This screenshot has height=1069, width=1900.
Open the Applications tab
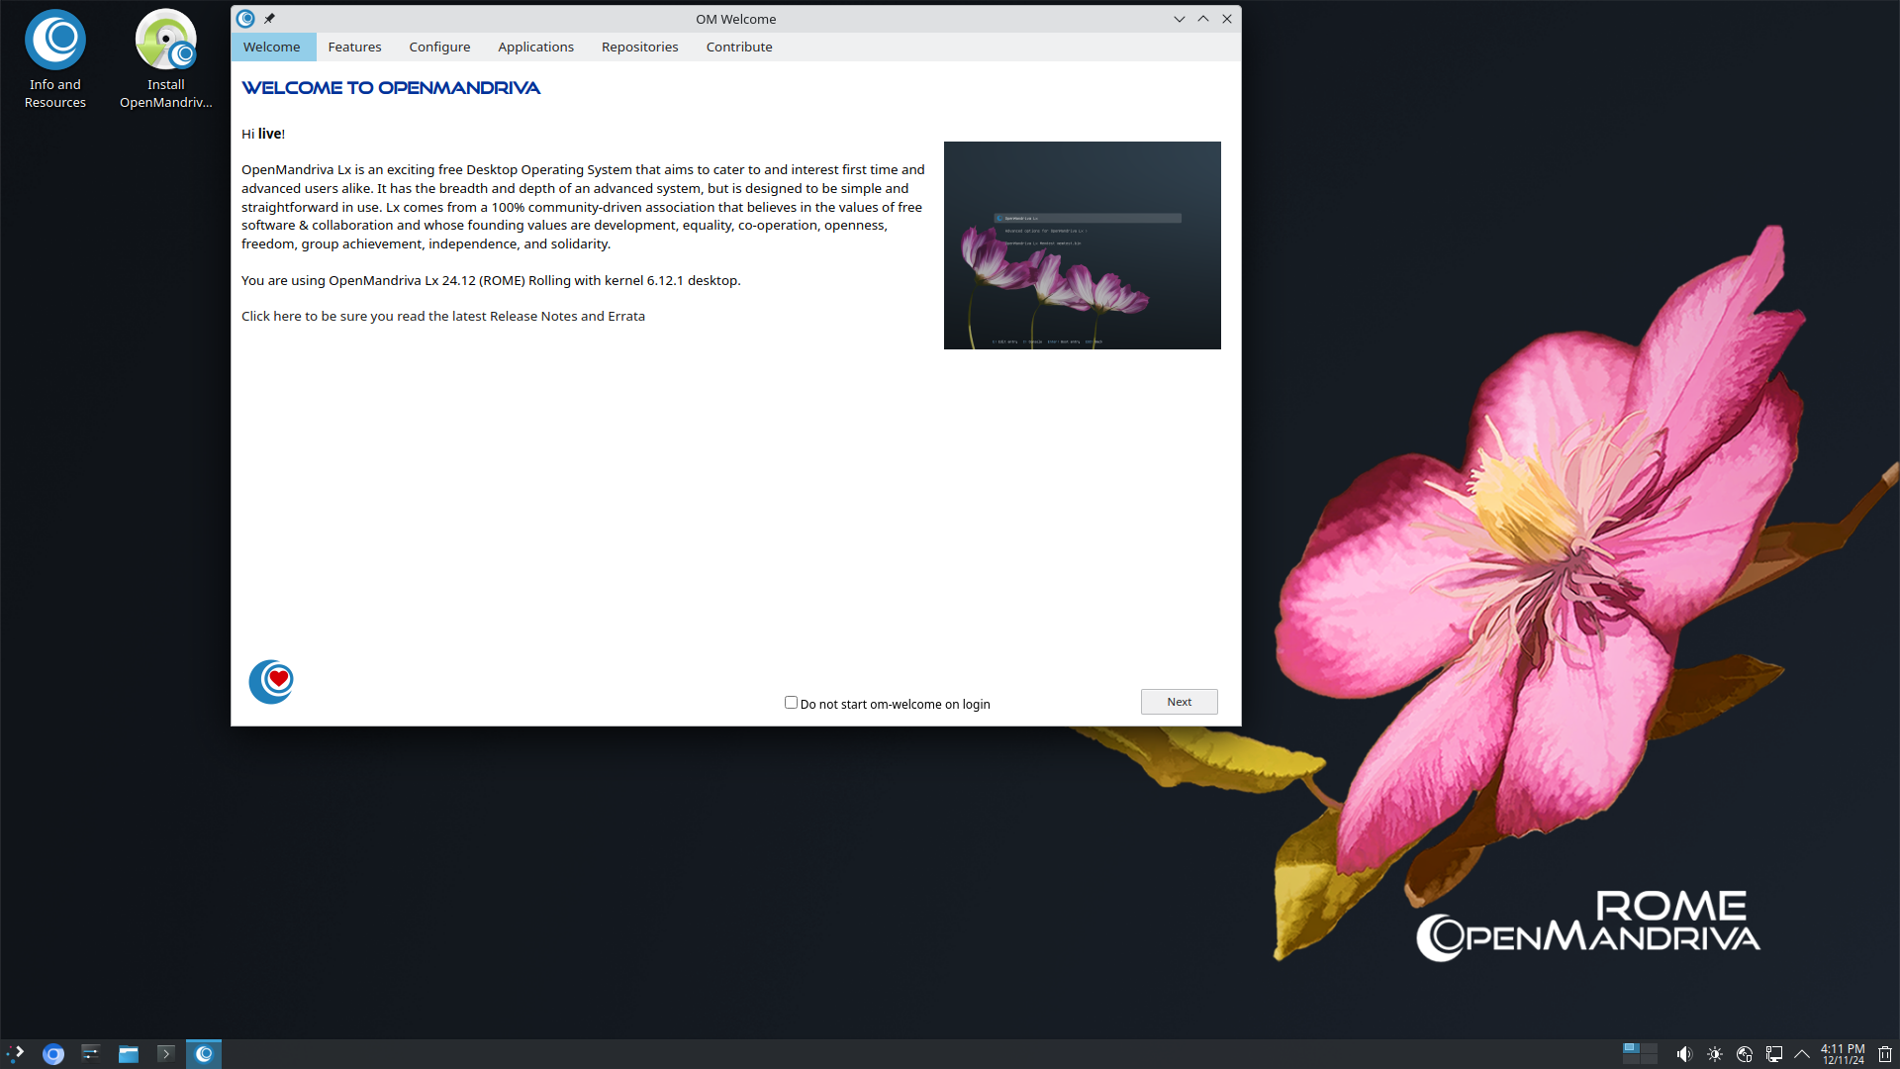(x=535, y=47)
